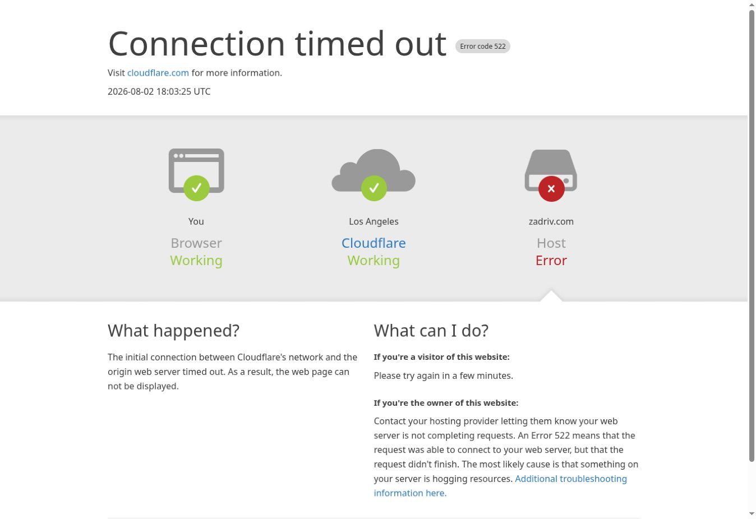The height and width of the screenshot is (519, 756).
Task: Click the UTC timestamp text
Action: click(159, 91)
